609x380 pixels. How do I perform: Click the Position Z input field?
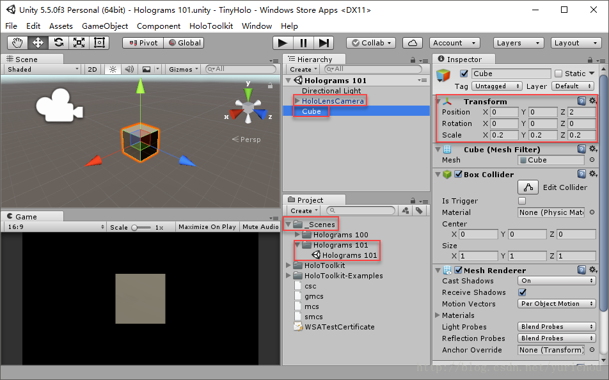click(581, 112)
